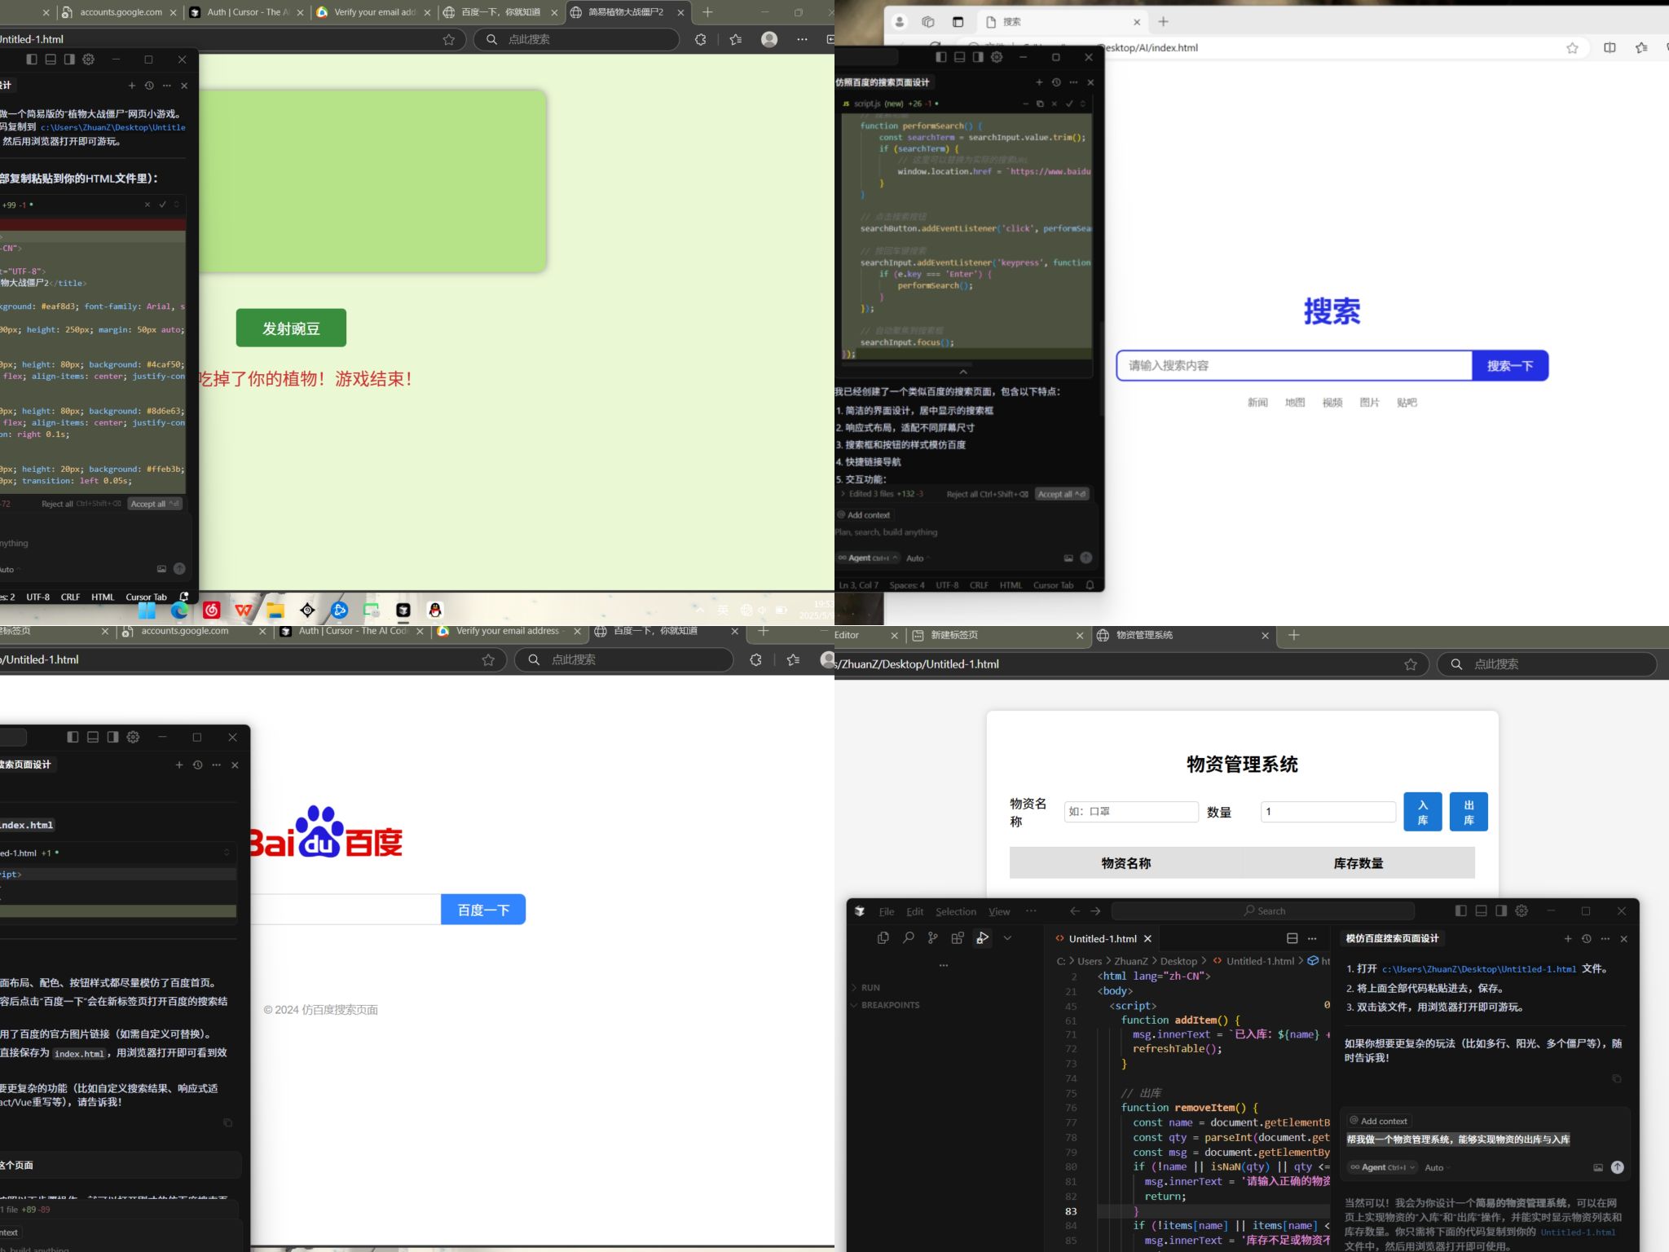
Task: Open the Selection menu in Cursor
Action: 955,911
